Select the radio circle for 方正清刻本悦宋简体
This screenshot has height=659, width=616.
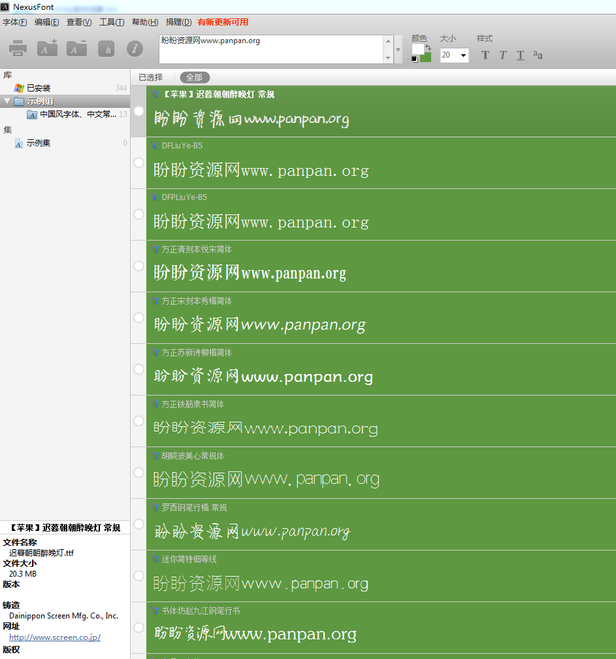click(x=139, y=266)
